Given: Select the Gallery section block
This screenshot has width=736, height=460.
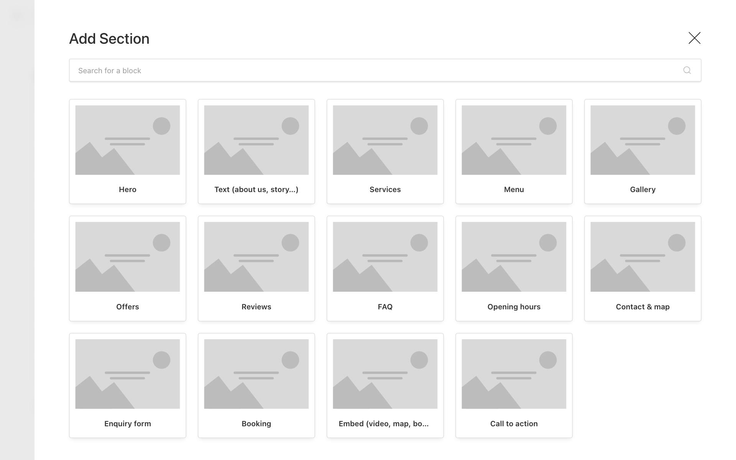Looking at the screenshot, I should [643, 151].
